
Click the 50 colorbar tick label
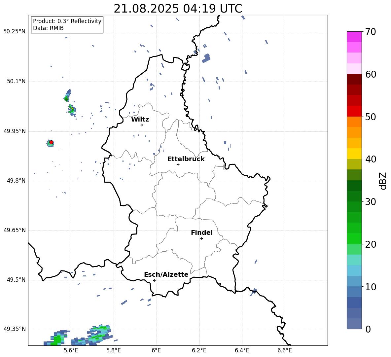point(371,117)
